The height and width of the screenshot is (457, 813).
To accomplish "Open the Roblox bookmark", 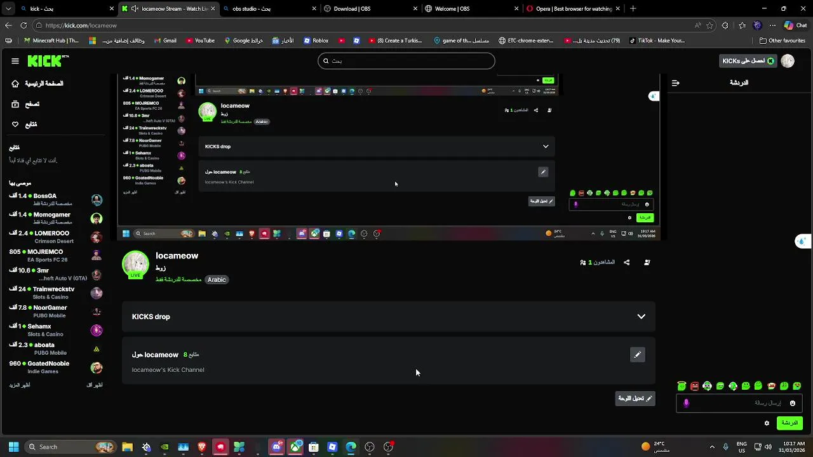I will [x=316, y=41].
